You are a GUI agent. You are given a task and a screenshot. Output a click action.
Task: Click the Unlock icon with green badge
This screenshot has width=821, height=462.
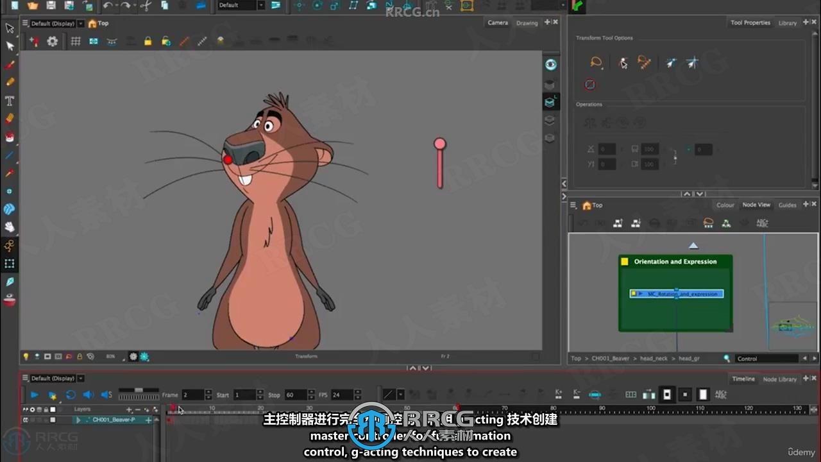pyautogui.click(x=166, y=41)
